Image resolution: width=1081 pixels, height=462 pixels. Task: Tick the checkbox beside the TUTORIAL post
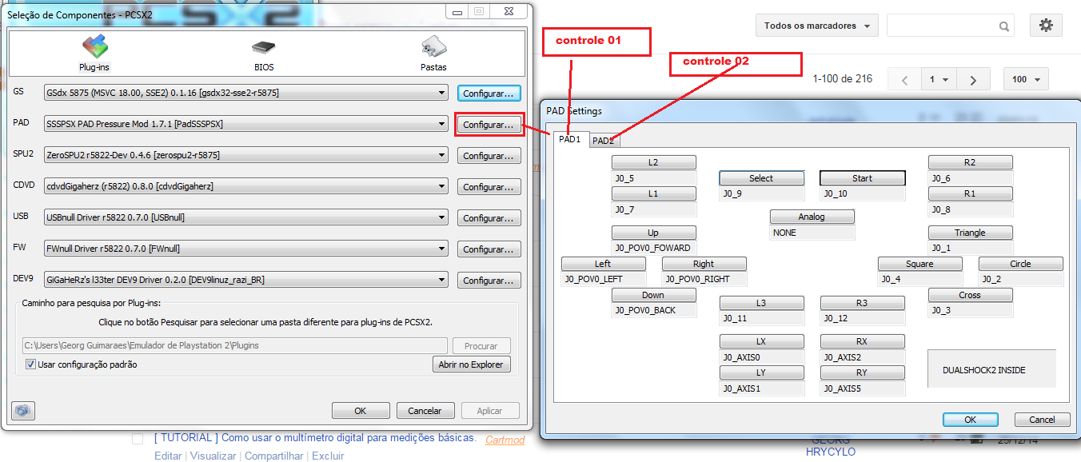tap(138, 439)
